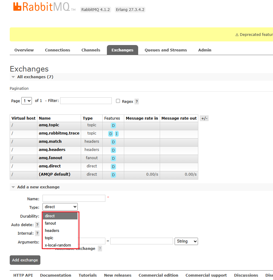Screen dimensions: 273x280
Task: Sort by Virtual host column header
Action: tap(23, 118)
